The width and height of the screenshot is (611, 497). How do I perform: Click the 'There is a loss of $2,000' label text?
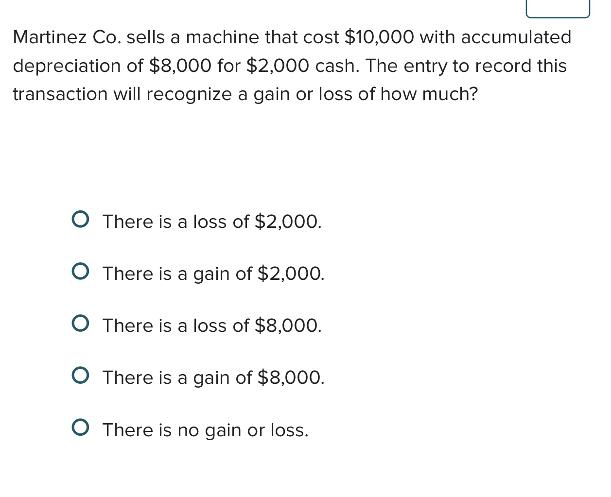pos(211,222)
